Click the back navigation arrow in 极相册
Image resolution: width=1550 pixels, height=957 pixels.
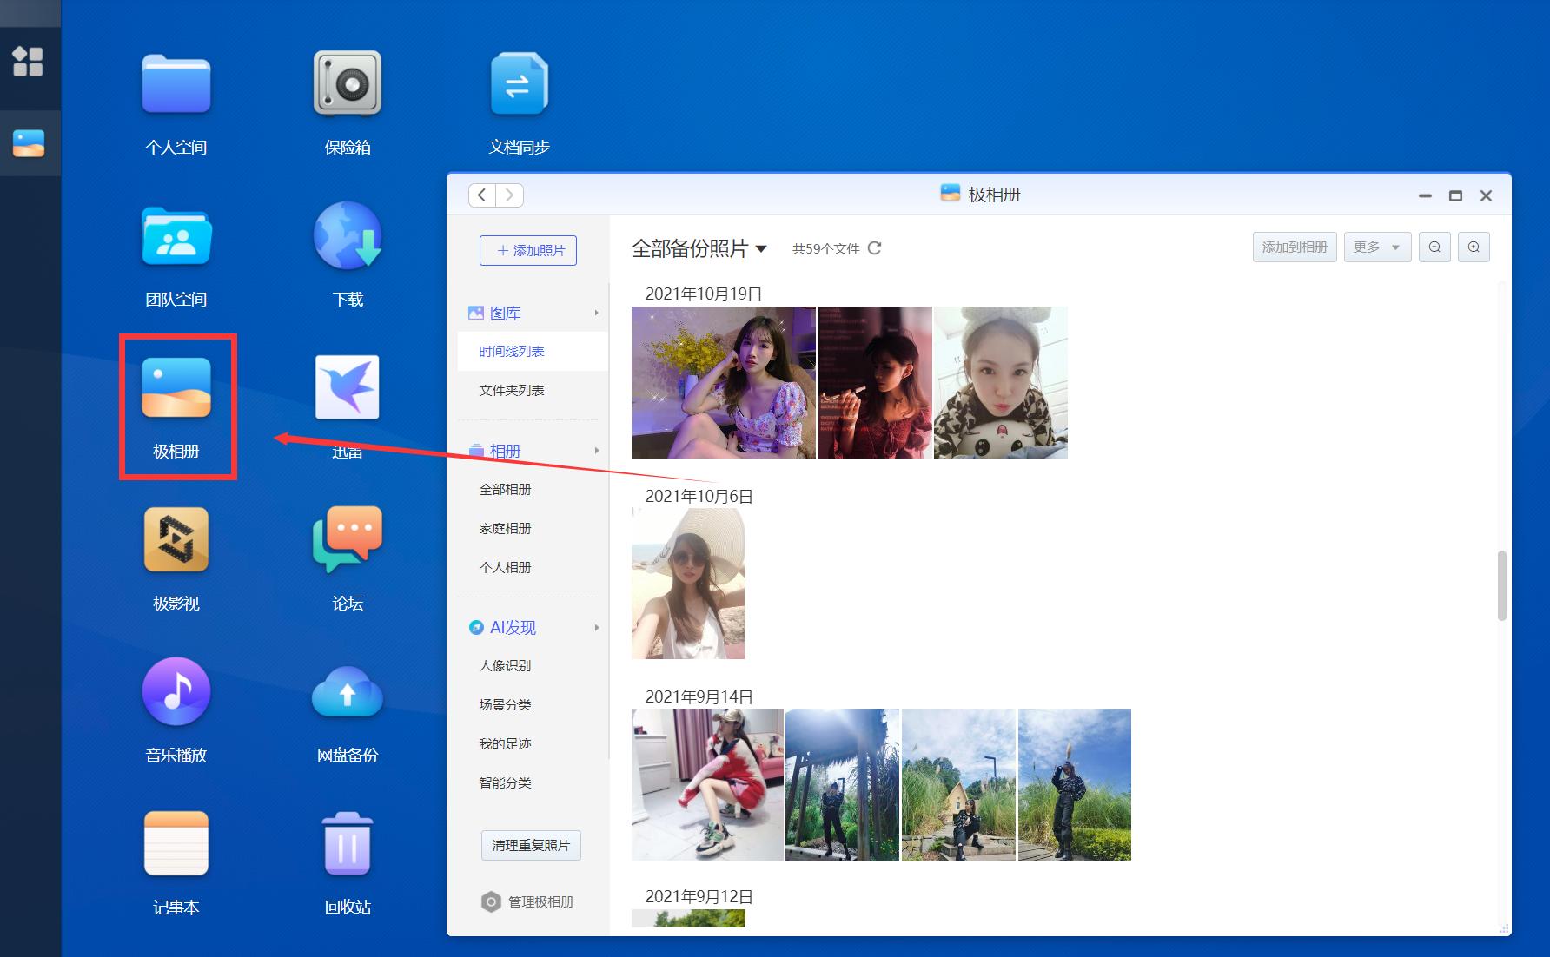(482, 195)
